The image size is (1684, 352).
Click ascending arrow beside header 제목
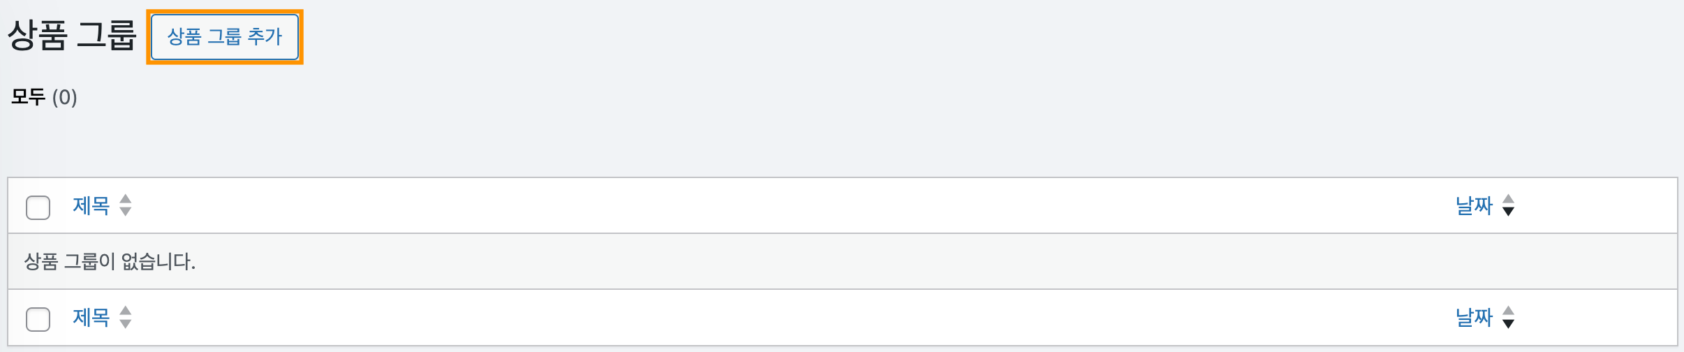coord(126,199)
